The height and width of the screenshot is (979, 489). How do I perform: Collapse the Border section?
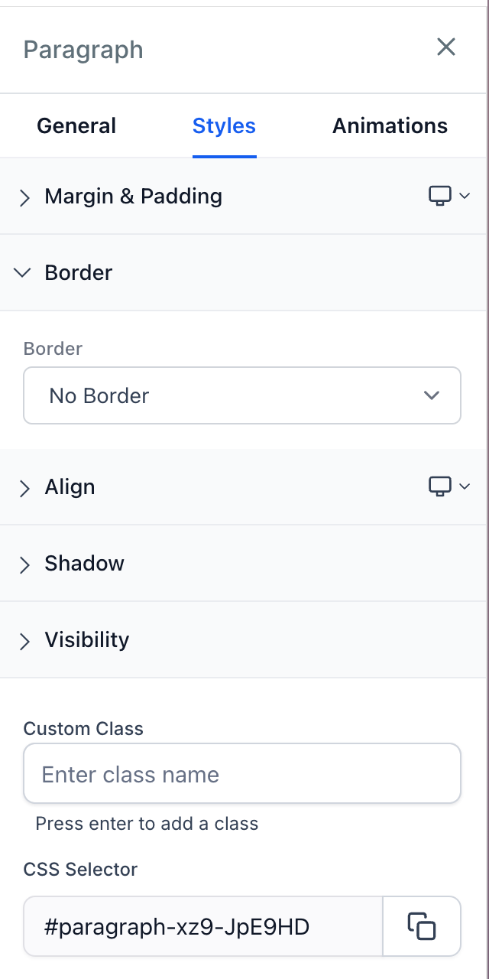pos(79,273)
